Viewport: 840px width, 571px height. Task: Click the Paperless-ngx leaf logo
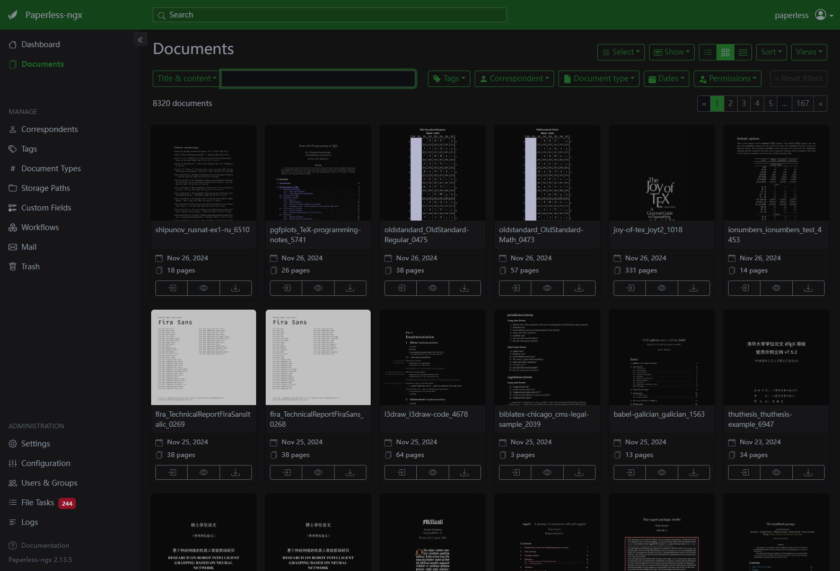(x=13, y=15)
